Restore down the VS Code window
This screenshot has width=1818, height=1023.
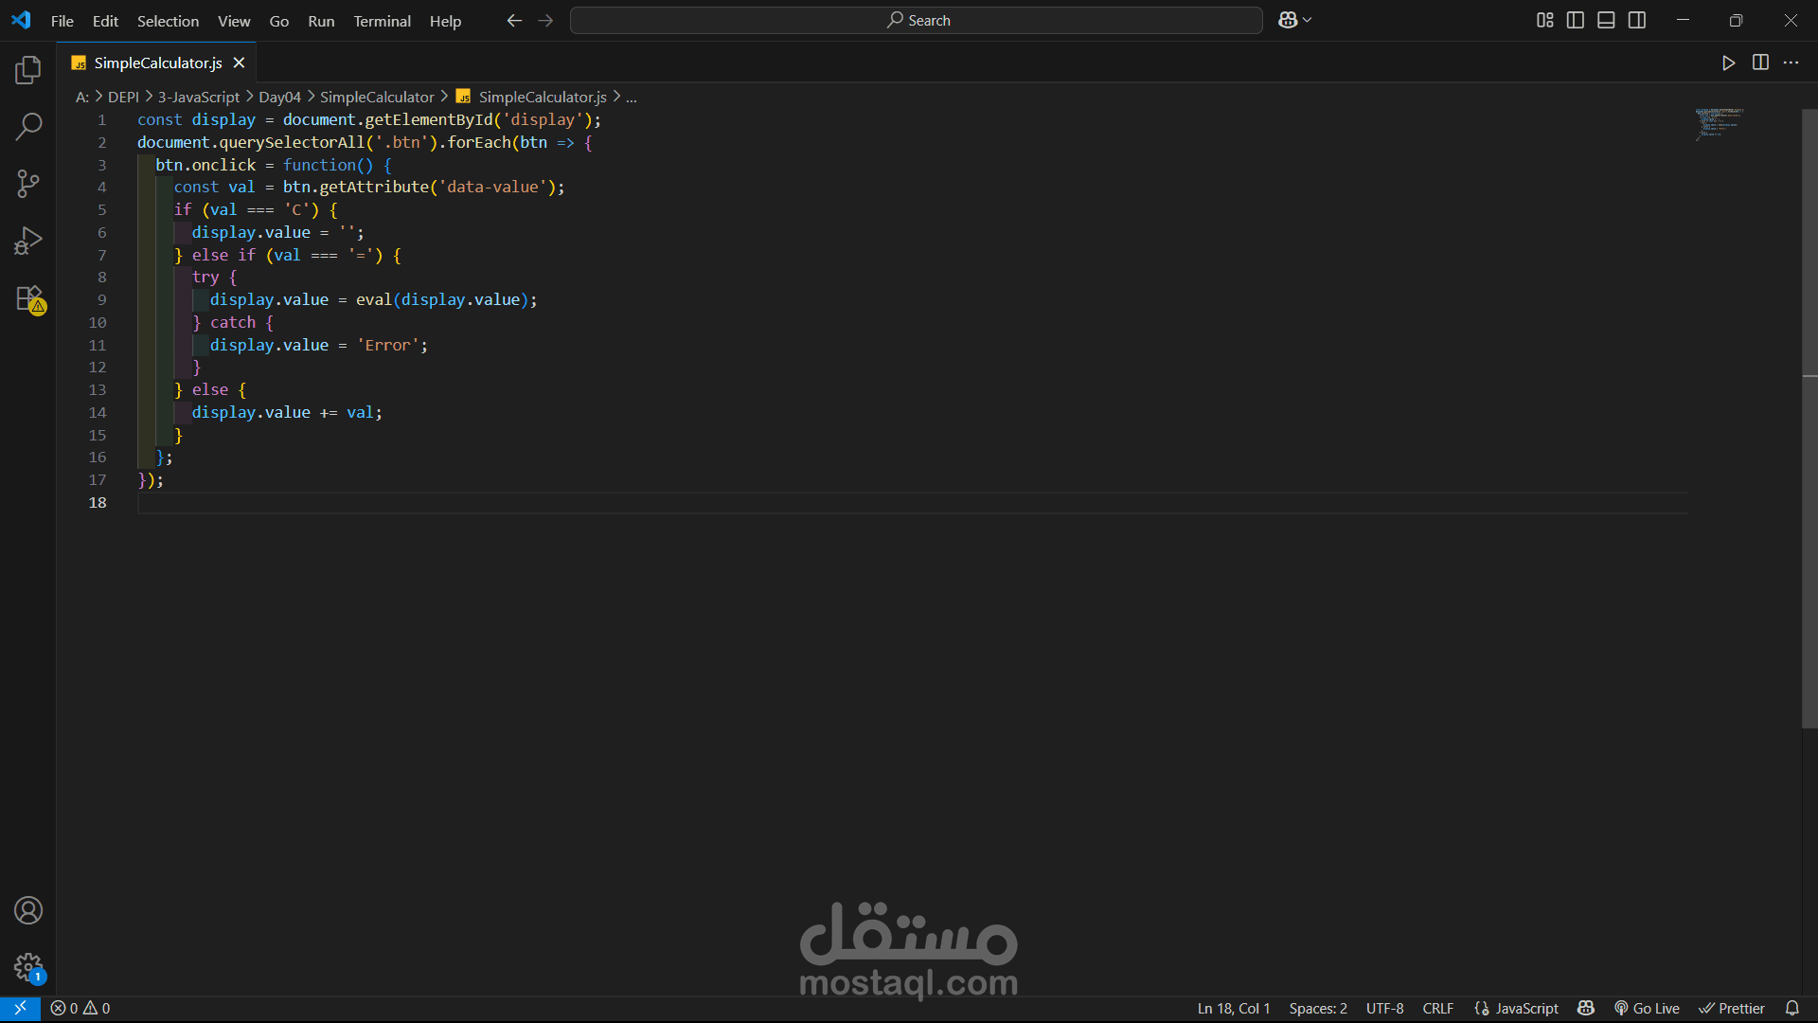coord(1736,20)
